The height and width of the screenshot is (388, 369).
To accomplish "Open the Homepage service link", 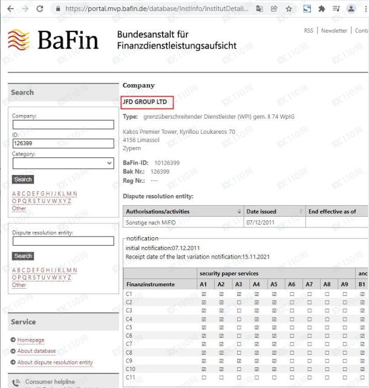I will click(31, 340).
